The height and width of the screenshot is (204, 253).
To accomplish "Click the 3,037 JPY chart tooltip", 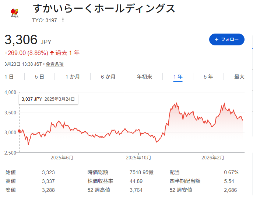I will 48,99.
